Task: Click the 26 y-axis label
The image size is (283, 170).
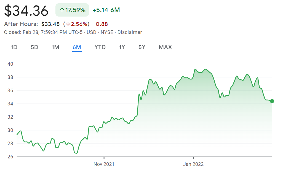Action: (x=11, y=157)
